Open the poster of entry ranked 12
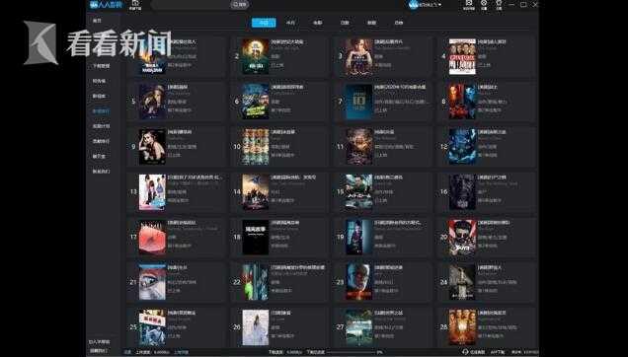 coord(462,147)
